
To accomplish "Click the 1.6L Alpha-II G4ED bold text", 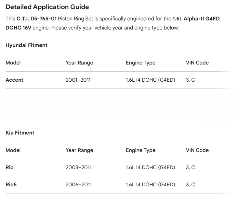I will point(196,19).
